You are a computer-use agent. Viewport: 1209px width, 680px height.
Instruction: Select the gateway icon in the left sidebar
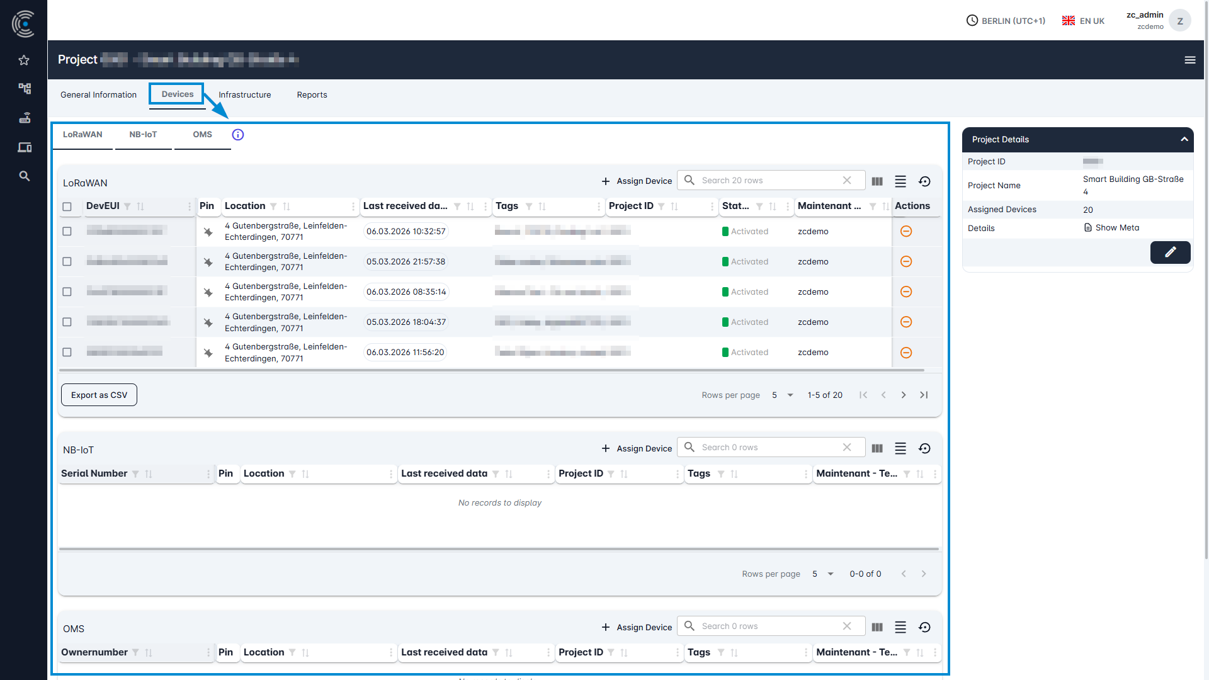point(24,89)
